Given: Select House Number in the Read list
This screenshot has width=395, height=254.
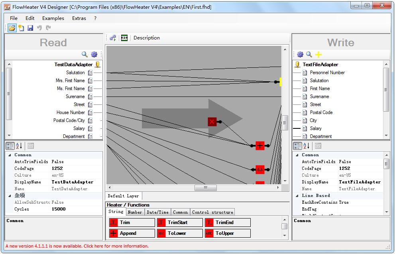Looking at the screenshot, I should [71, 112].
